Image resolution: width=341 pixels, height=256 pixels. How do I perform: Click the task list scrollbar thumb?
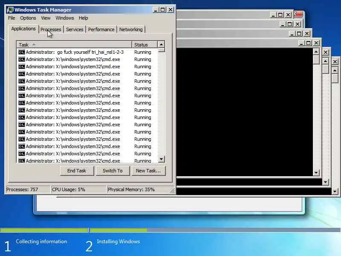161,50
